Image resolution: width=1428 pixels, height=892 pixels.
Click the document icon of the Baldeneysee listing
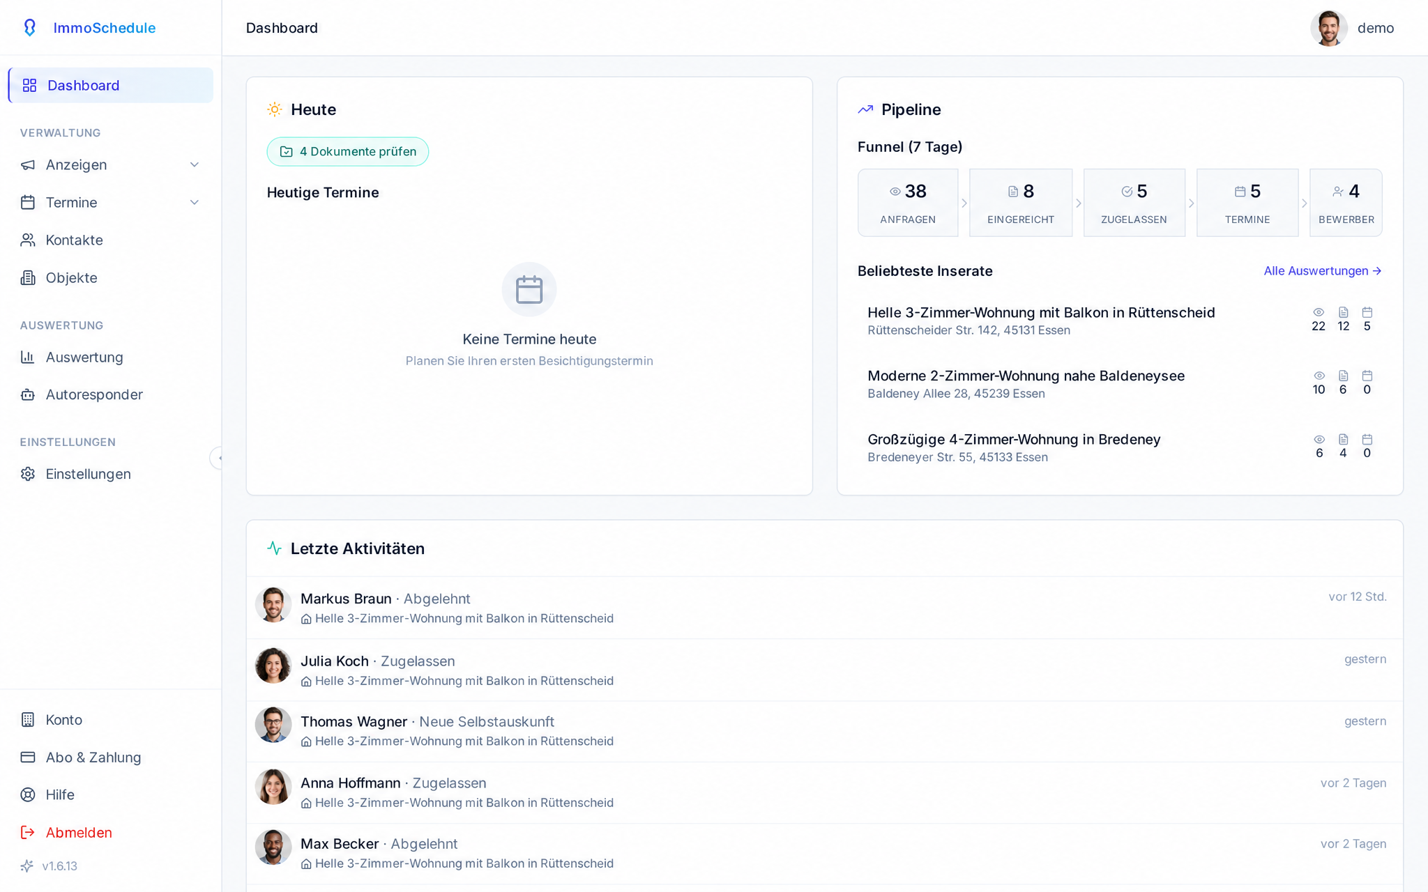(1344, 376)
